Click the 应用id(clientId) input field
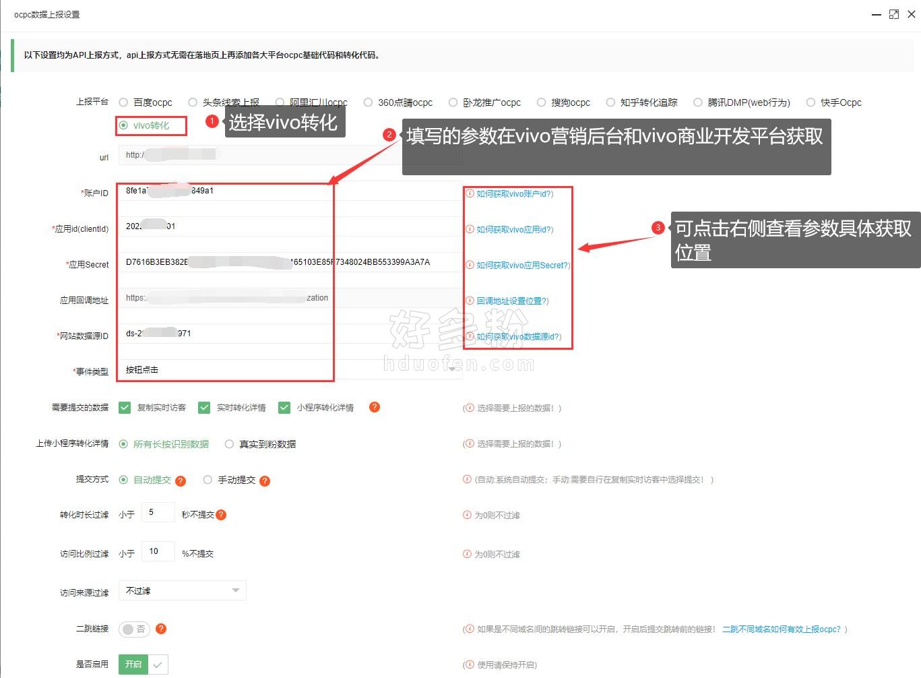Viewport: 921px width, 678px height. [x=290, y=226]
